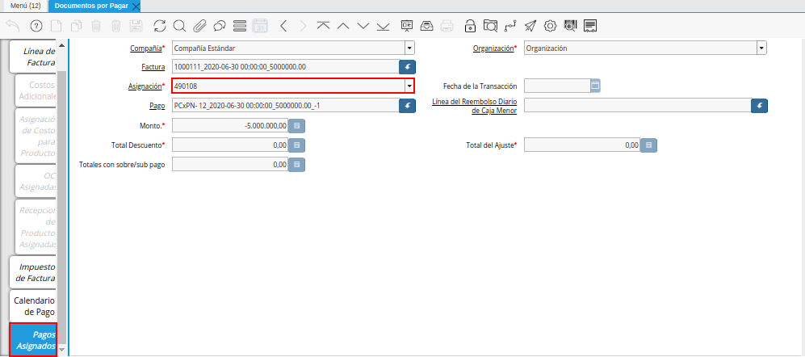Open Report presentation board icon
This screenshot has height=357, width=805.
(407, 26)
